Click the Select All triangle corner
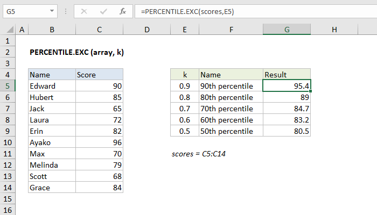The image size is (377, 215). click(x=10, y=30)
